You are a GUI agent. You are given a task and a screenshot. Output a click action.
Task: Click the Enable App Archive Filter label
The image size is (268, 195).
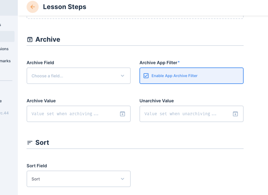click(x=175, y=76)
